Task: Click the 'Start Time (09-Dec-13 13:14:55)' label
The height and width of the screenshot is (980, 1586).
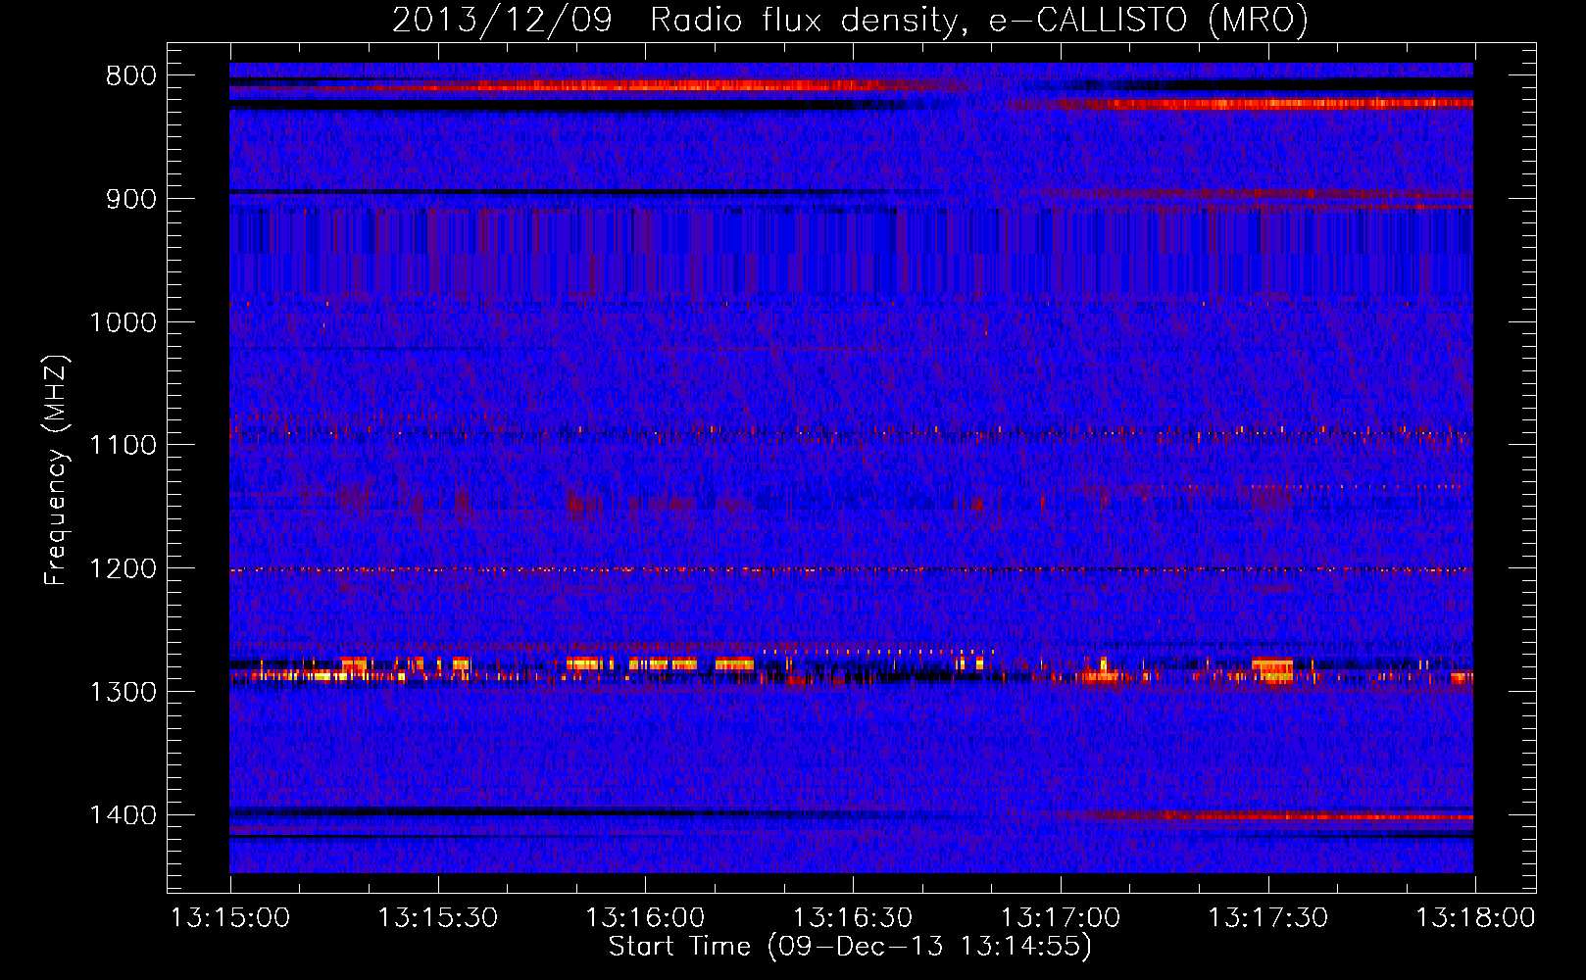Action: (850, 947)
